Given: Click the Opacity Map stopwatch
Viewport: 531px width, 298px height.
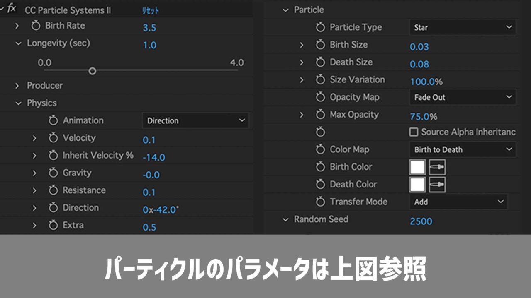Looking at the screenshot, I should (320, 97).
